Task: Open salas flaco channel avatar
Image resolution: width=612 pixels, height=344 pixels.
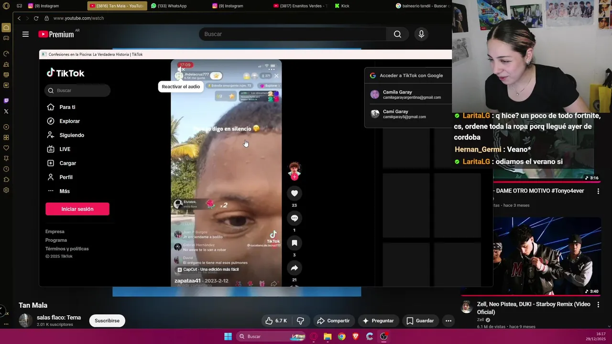Action: pyautogui.click(x=26, y=321)
